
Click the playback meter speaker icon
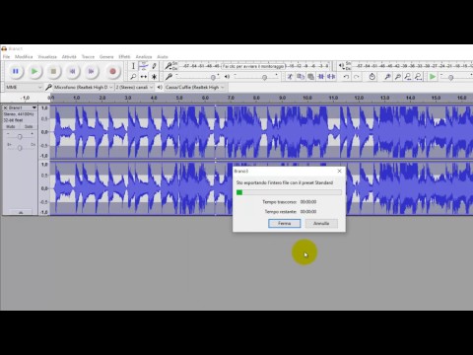[341, 66]
